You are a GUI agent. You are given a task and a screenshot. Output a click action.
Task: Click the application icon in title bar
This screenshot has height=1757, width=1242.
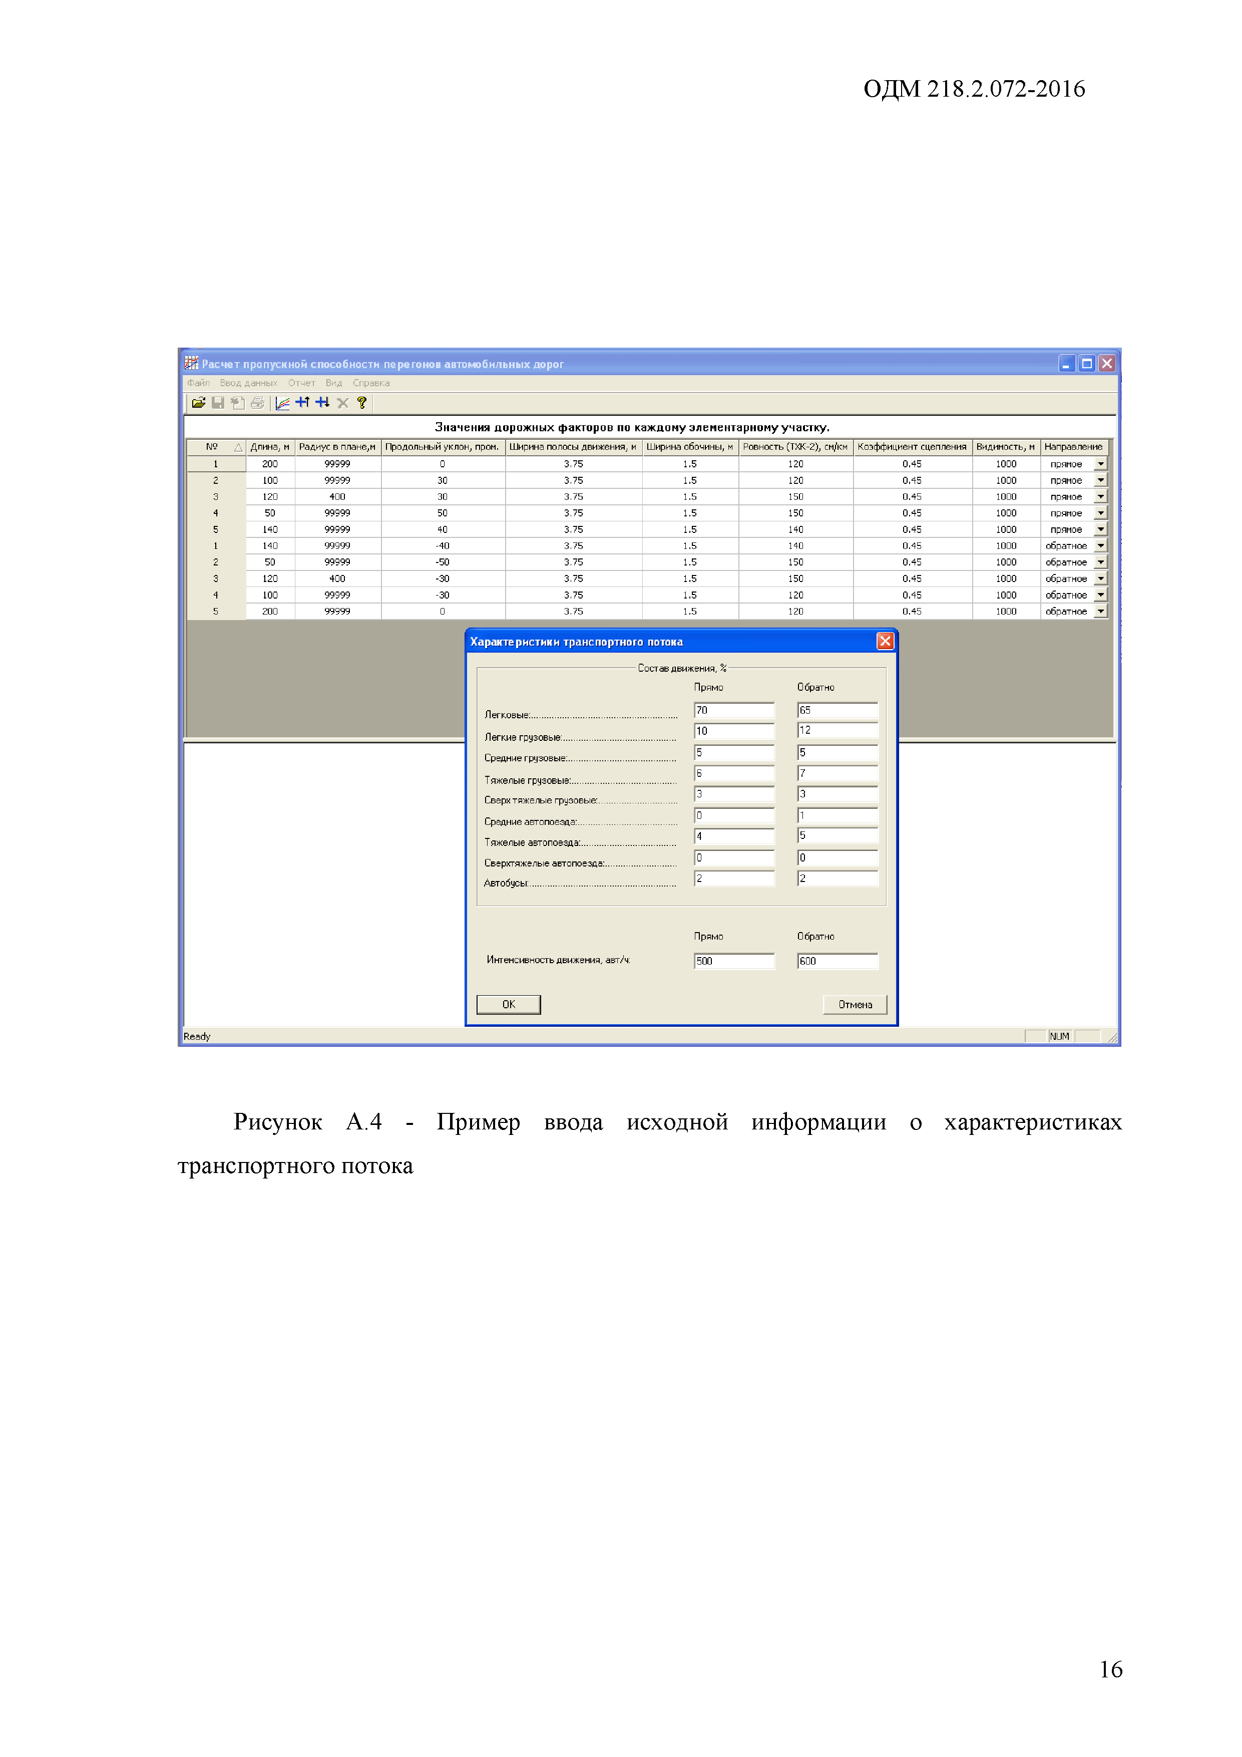pyautogui.click(x=191, y=364)
